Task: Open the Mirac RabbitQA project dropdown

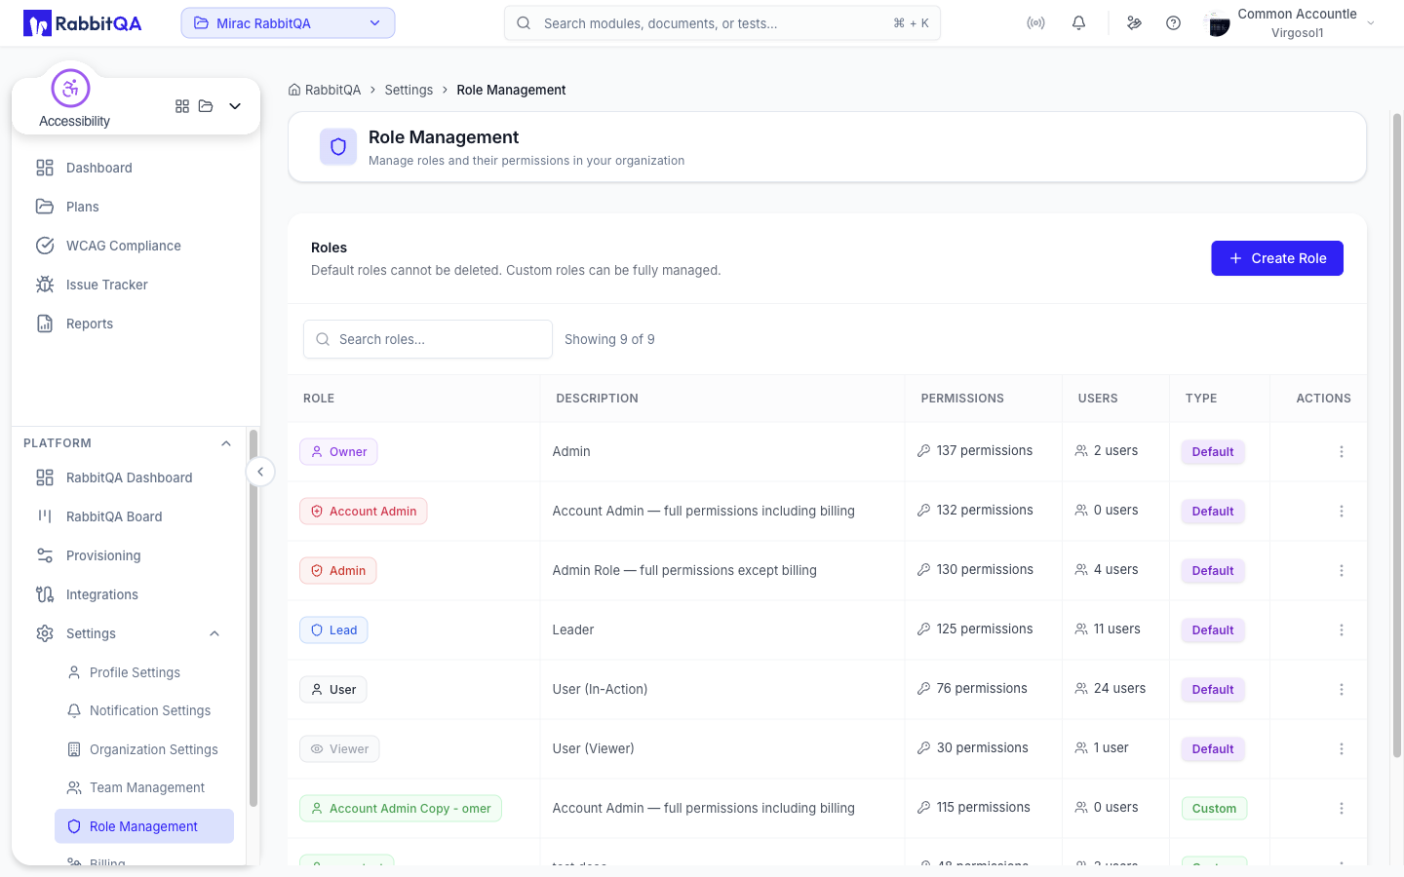Action: tap(288, 23)
